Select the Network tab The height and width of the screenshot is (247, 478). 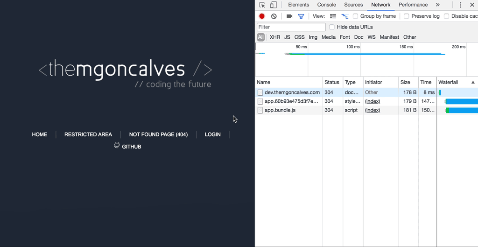[x=381, y=5]
